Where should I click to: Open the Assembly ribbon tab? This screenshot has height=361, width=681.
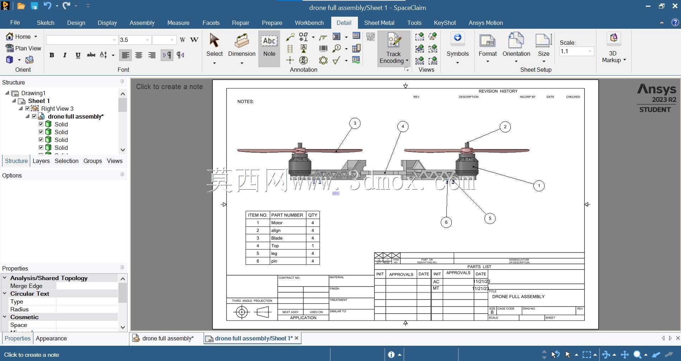coord(142,23)
